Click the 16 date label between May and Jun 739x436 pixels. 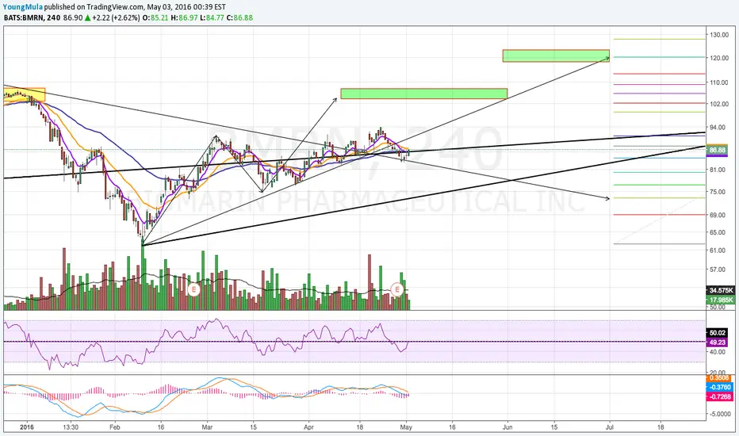(x=453, y=427)
